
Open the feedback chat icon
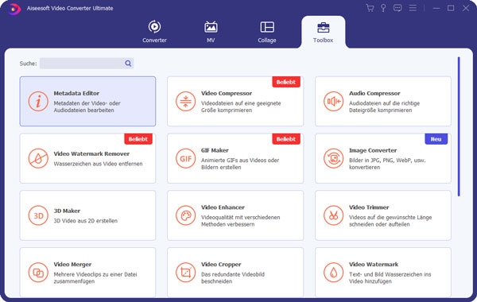pos(397,8)
